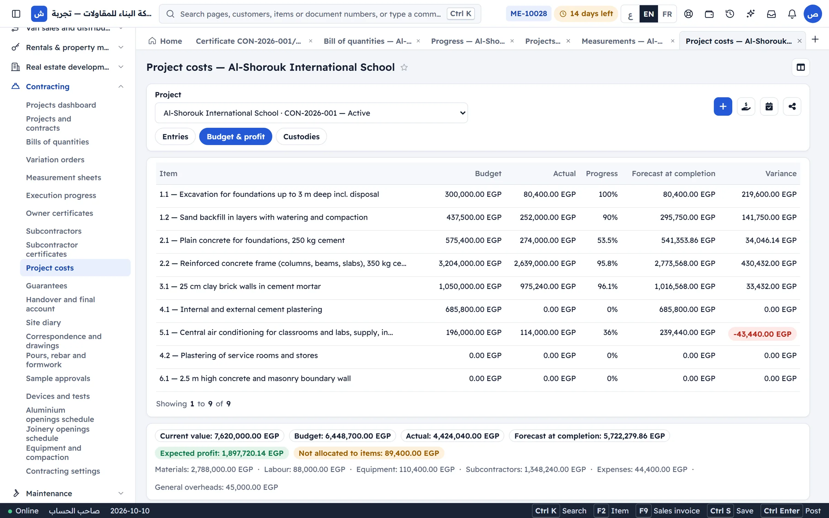Switch to the Measurements tab
Screen dimensions: 829x518
622,41
